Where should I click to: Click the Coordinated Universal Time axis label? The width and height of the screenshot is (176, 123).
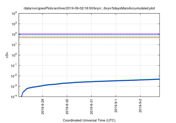click(89, 120)
